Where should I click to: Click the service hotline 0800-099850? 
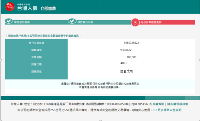pos(116,104)
